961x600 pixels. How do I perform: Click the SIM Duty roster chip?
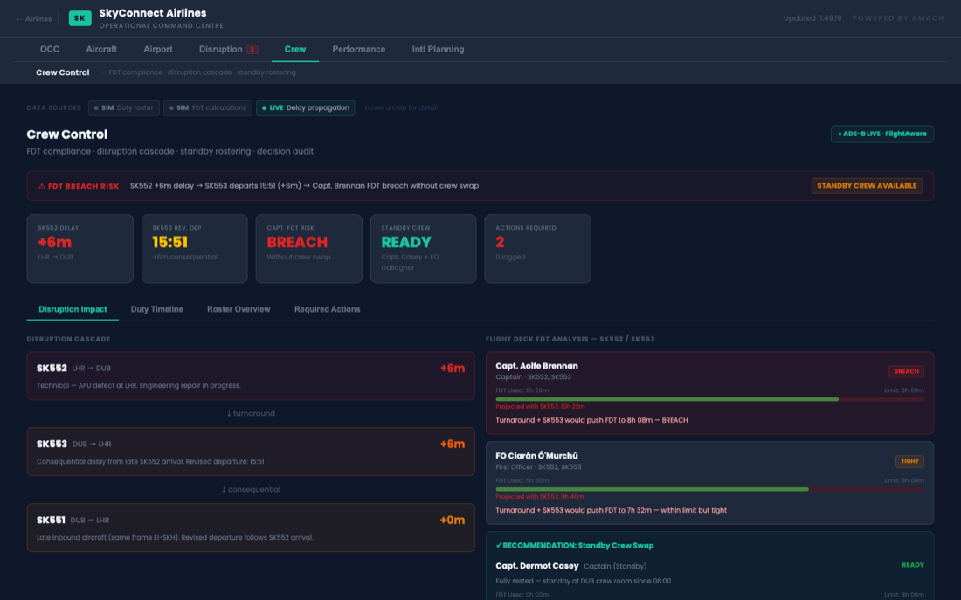tap(124, 108)
